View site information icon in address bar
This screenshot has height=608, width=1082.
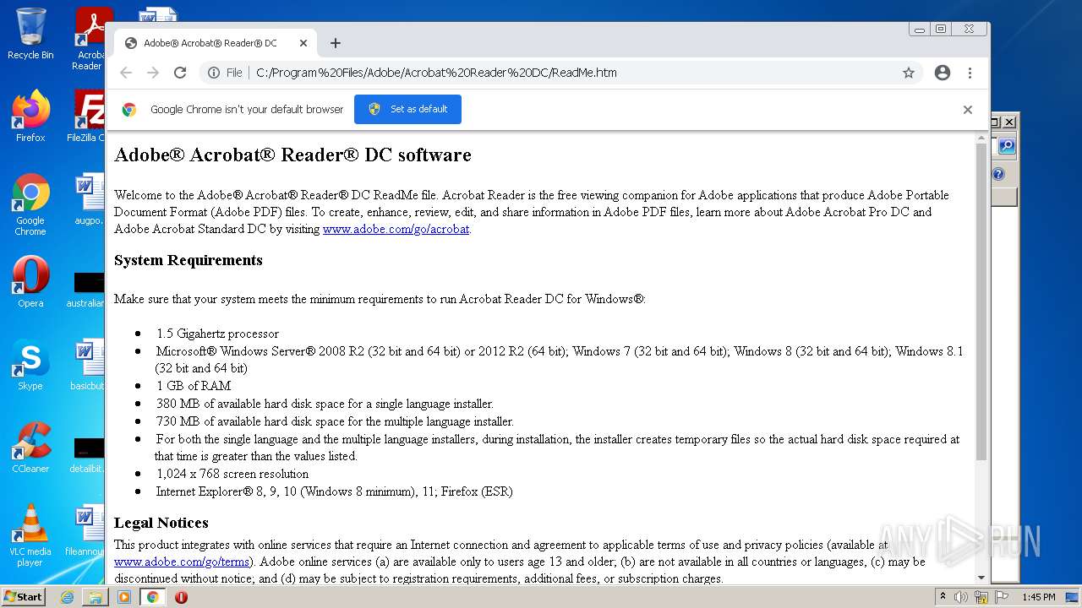(x=214, y=73)
